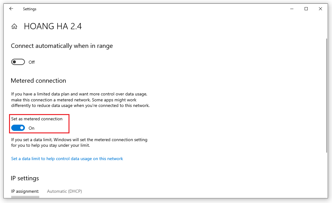This screenshot has width=332, height=203.
Task: Enable Connect automatically when in range switch
Action: [x=18, y=62]
